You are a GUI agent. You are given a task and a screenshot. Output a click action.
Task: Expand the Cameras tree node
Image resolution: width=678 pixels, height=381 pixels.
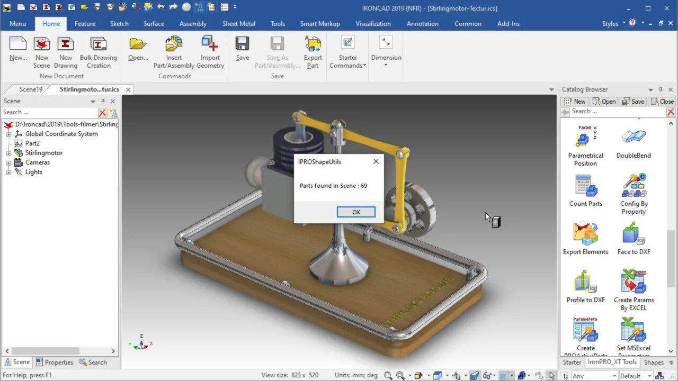click(8, 162)
